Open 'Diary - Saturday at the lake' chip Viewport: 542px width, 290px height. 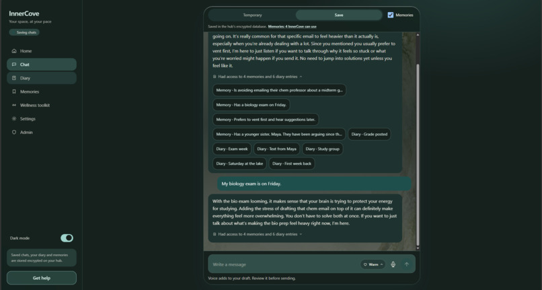tap(239, 164)
